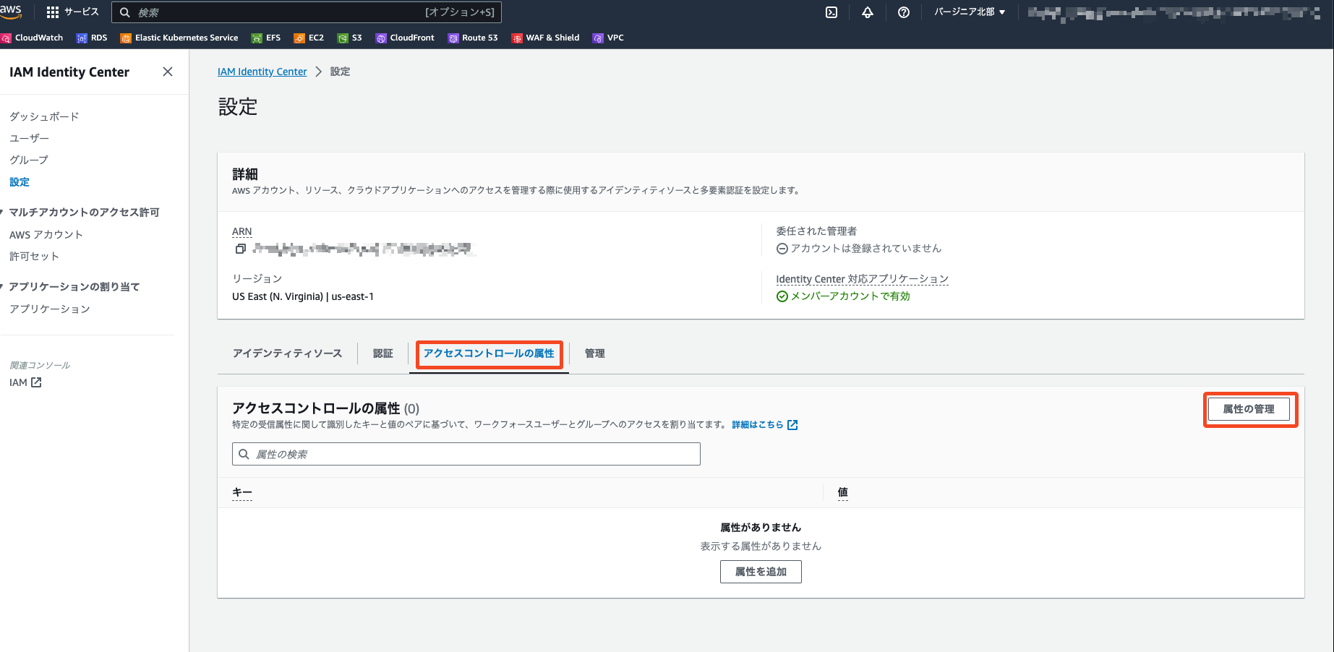
Task: Open RDS shortcut in favorites bar
Action: [x=92, y=38]
